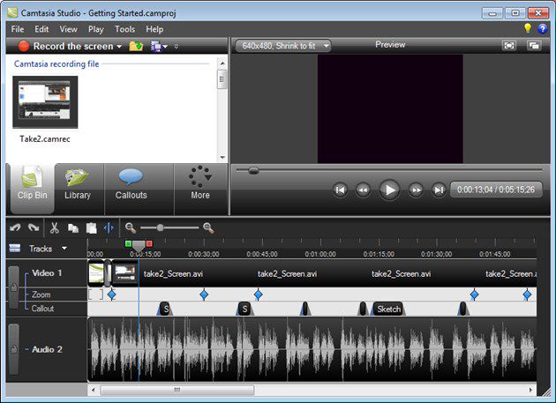Click the Paste clipboard icon
The height and width of the screenshot is (403, 556).
[92, 228]
